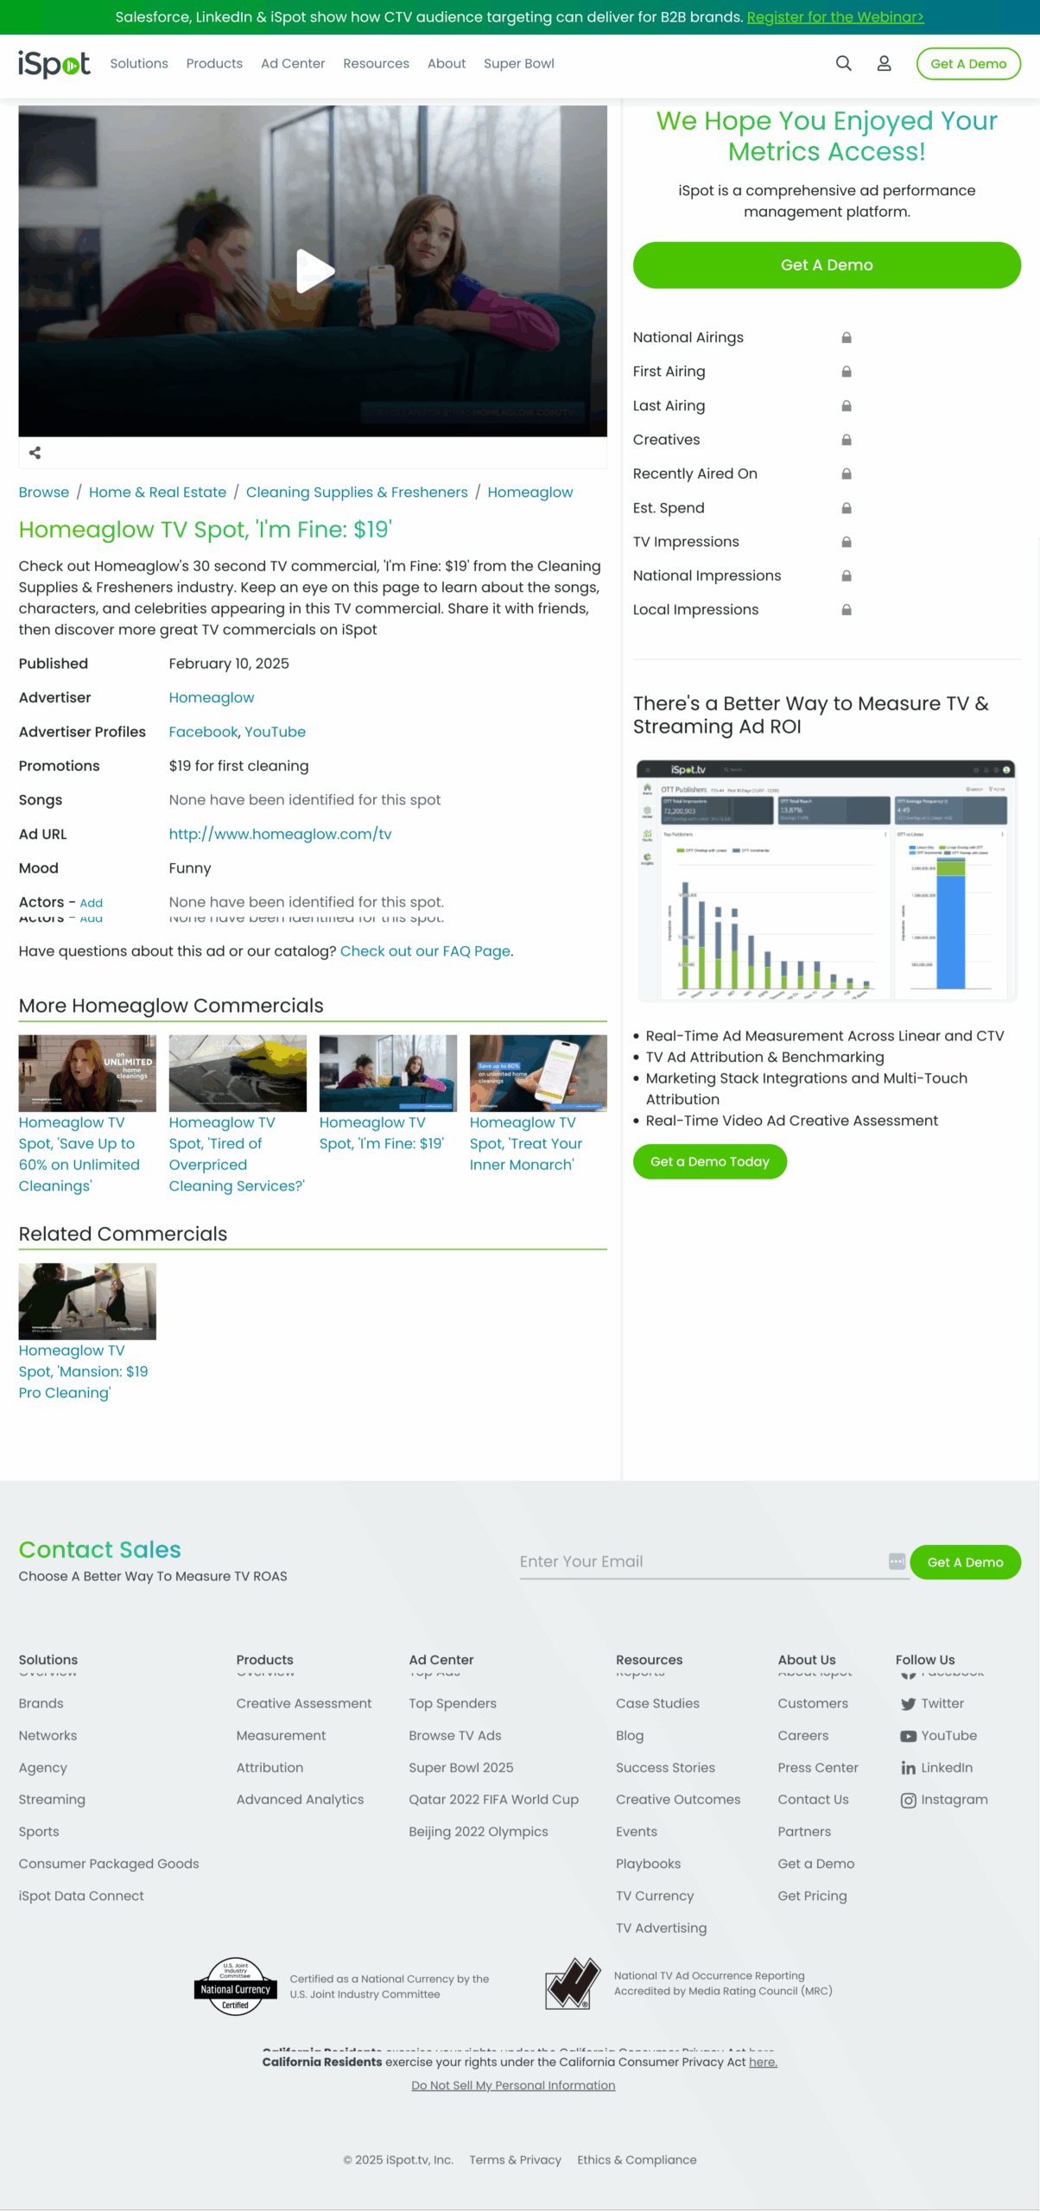Open TV Currency footer link
The width and height of the screenshot is (1040, 2212).
[x=655, y=1896]
